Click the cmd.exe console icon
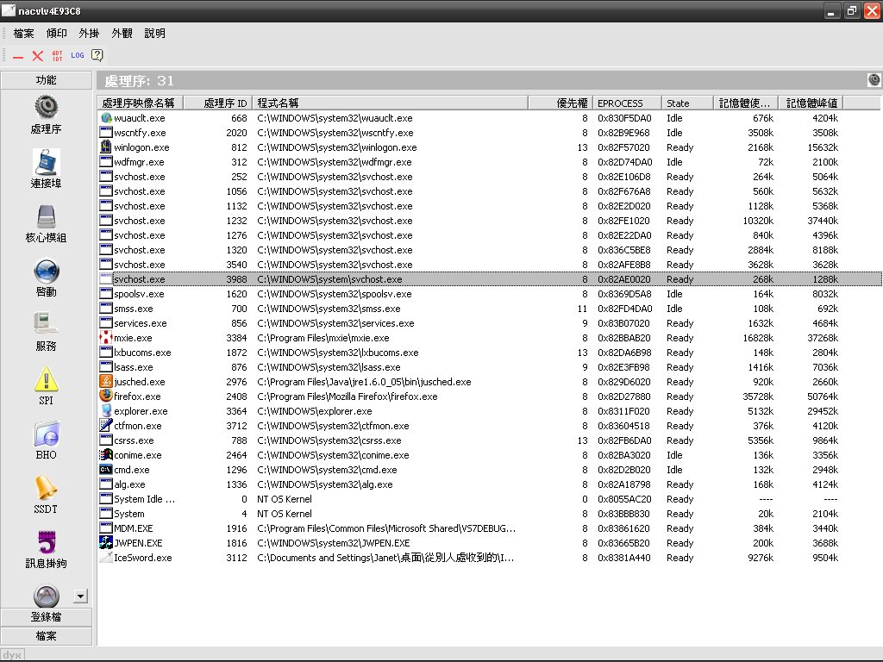 pos(105,469)
